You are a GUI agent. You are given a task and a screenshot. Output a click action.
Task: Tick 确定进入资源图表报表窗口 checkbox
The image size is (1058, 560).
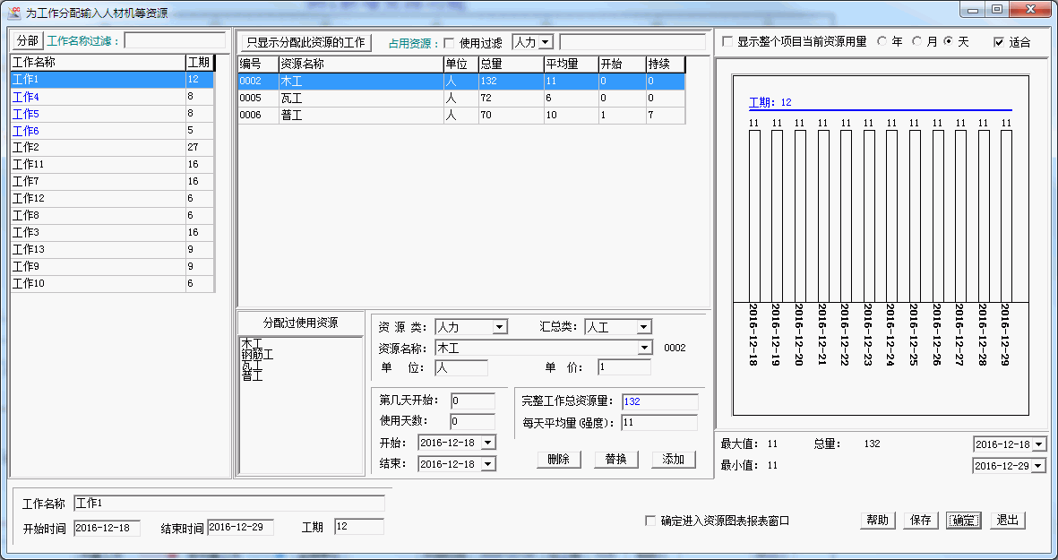click(650, 521)
